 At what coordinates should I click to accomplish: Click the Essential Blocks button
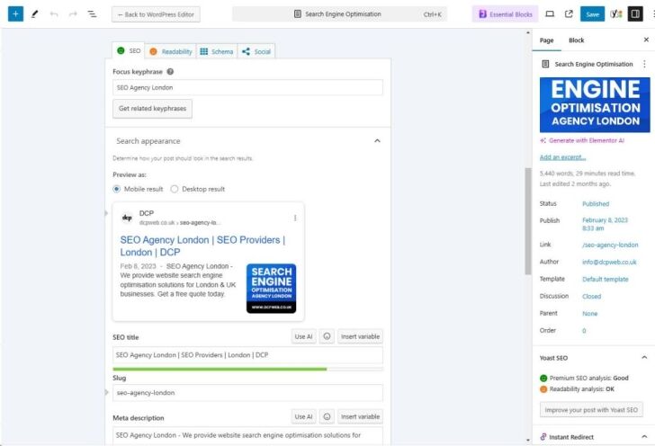click(505, 14)
